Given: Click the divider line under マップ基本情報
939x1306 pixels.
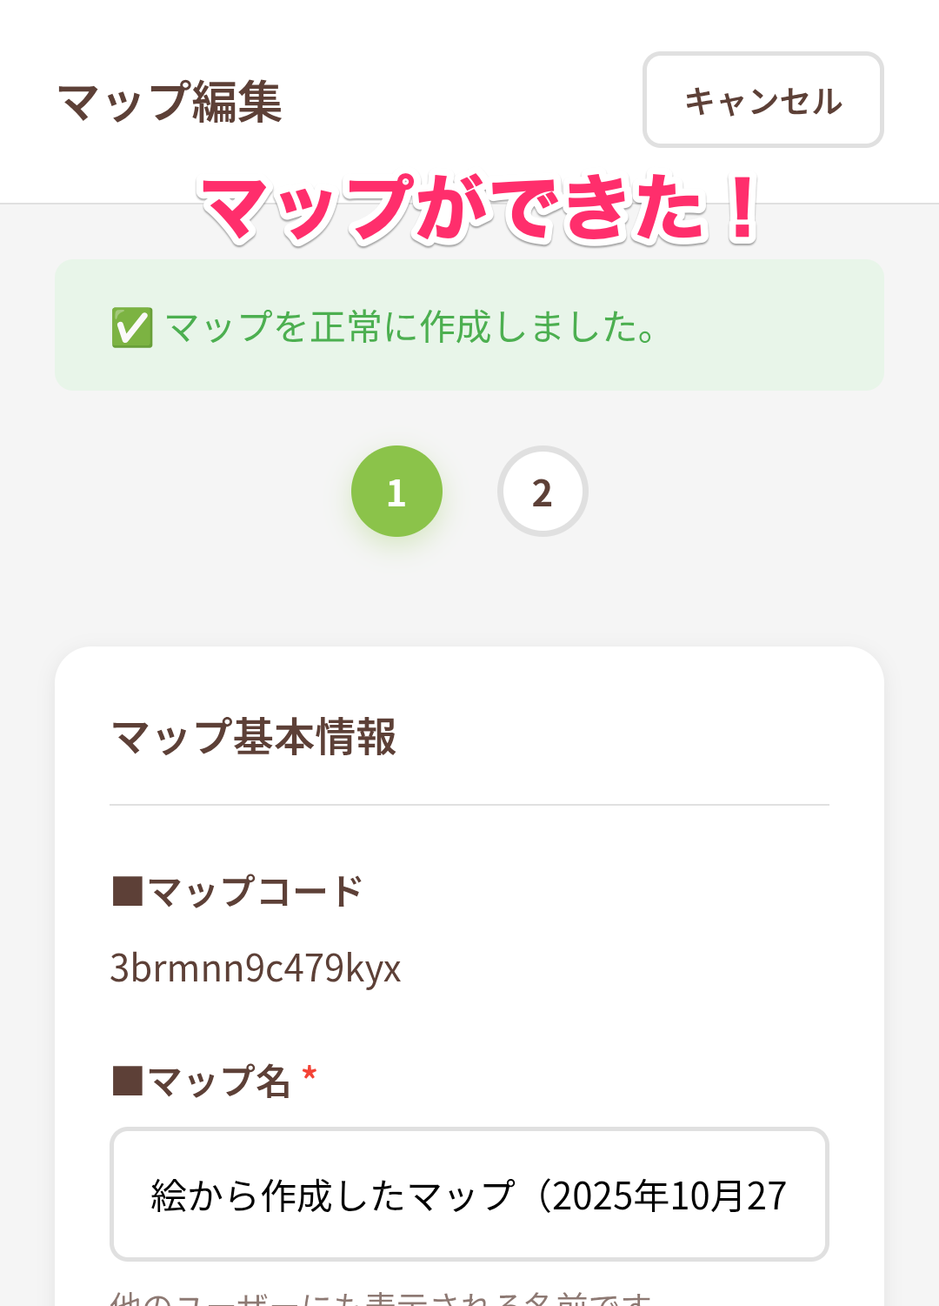Looking at the screenshot, I should [x=469, y=805].
